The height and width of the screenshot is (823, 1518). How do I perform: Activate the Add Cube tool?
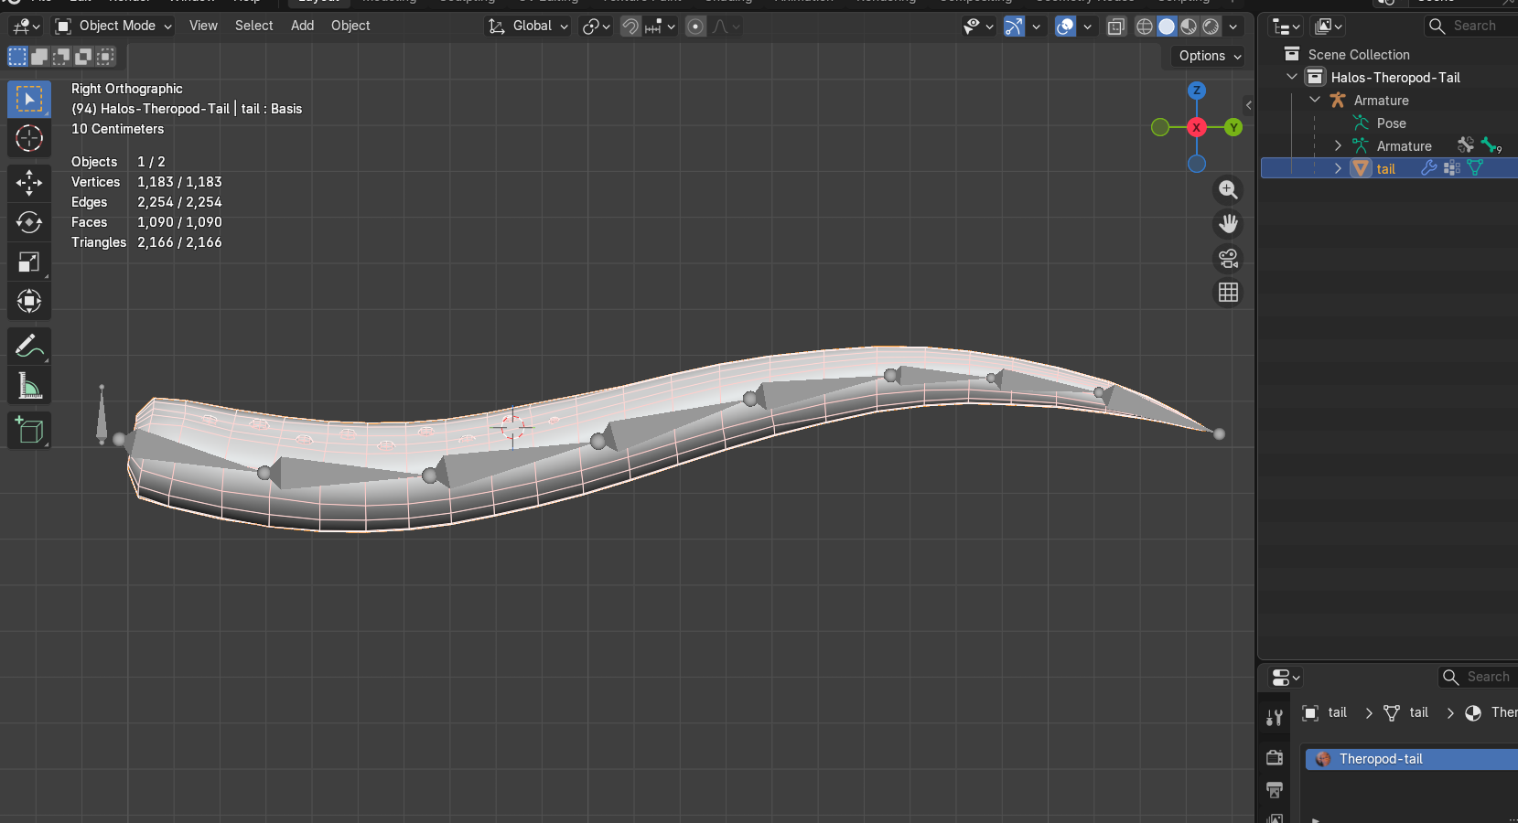(29, 430)
